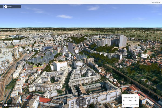The image size is (162, 108).
Task: Pan the view left with the navigation arrow
Action: tap(78, 102)
